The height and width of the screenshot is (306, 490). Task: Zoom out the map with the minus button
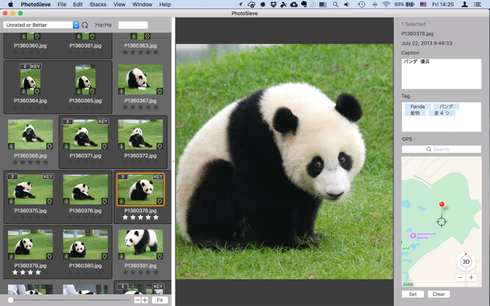460,277
